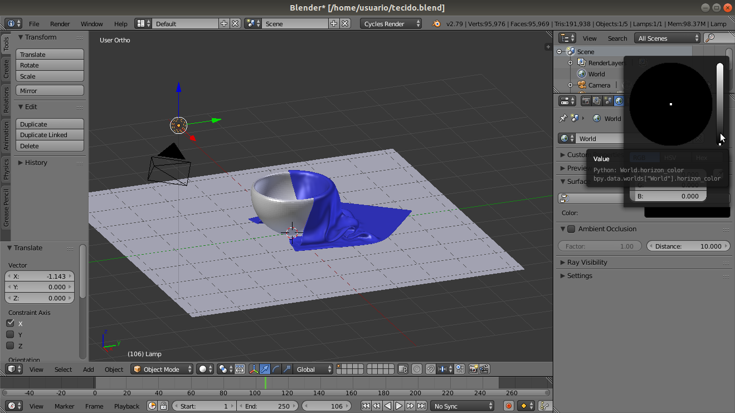The image size is (735, 413).
Task: Switch to the Render Layers properties tab
Action: (x=597, y=101)
